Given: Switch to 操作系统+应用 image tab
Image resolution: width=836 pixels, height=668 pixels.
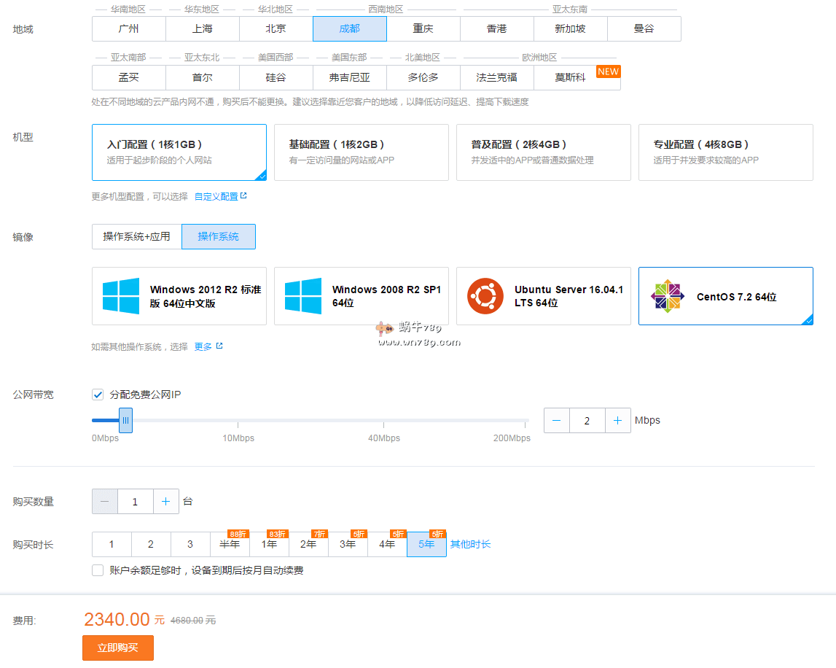Looking at the screenshot, I should [136, 236].
